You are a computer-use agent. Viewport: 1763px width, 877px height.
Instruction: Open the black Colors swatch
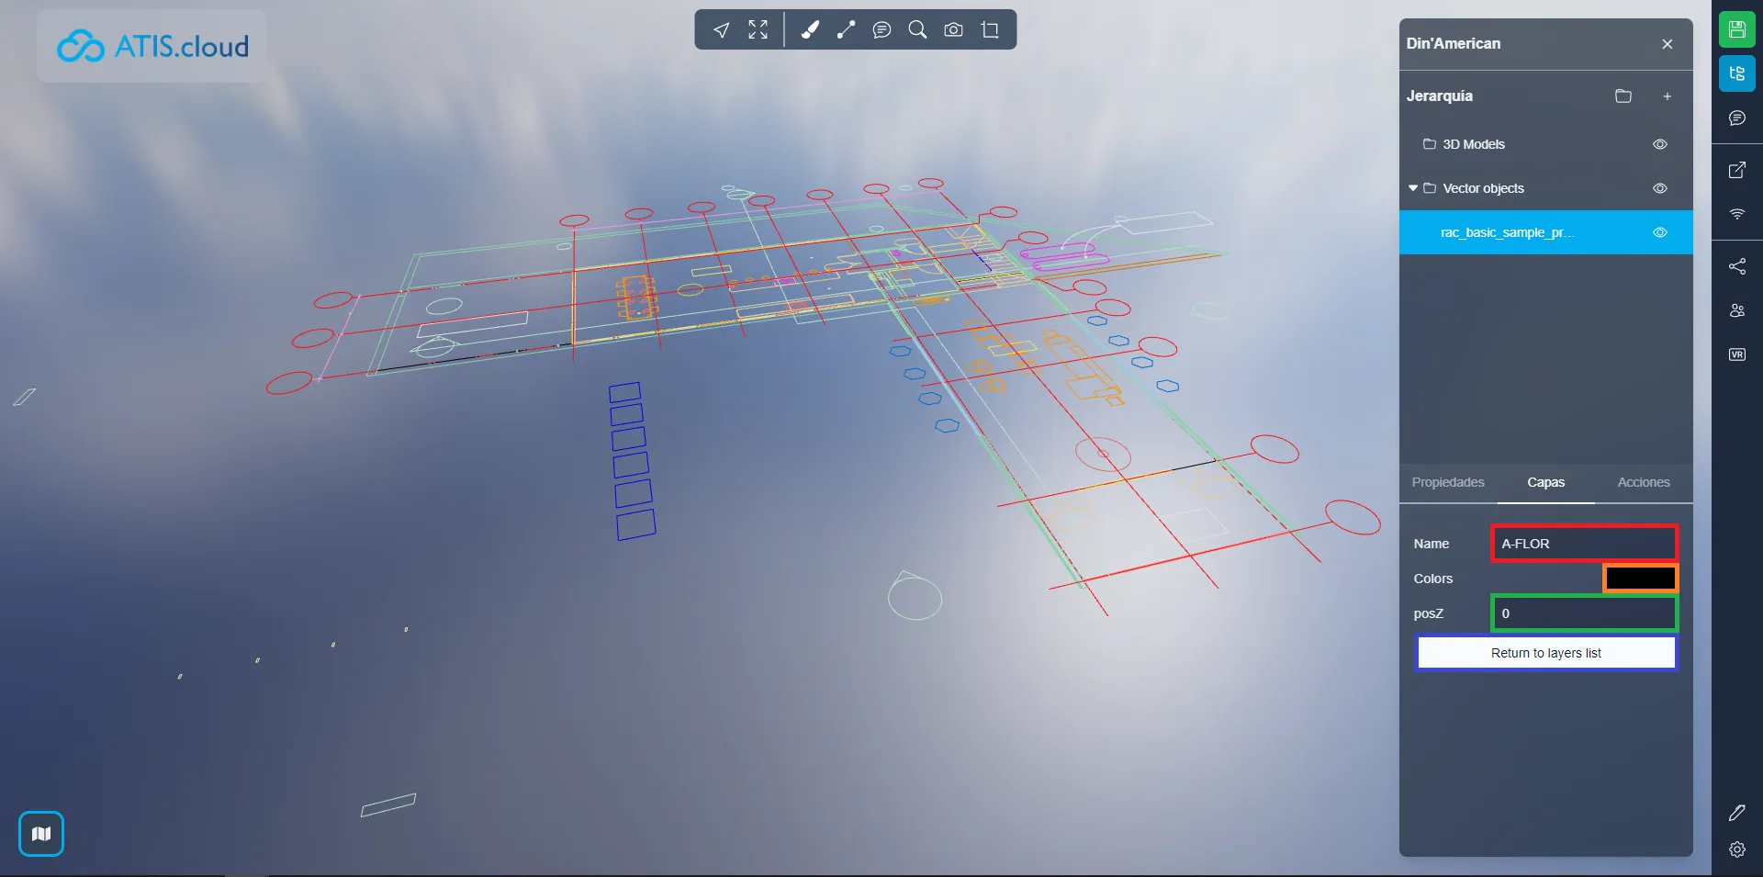[1640, 578]
